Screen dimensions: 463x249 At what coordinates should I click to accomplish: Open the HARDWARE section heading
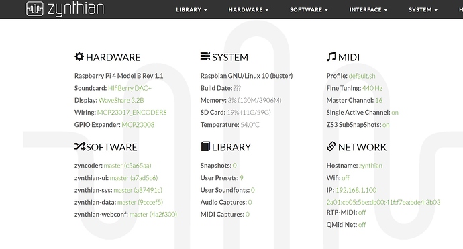113,57
